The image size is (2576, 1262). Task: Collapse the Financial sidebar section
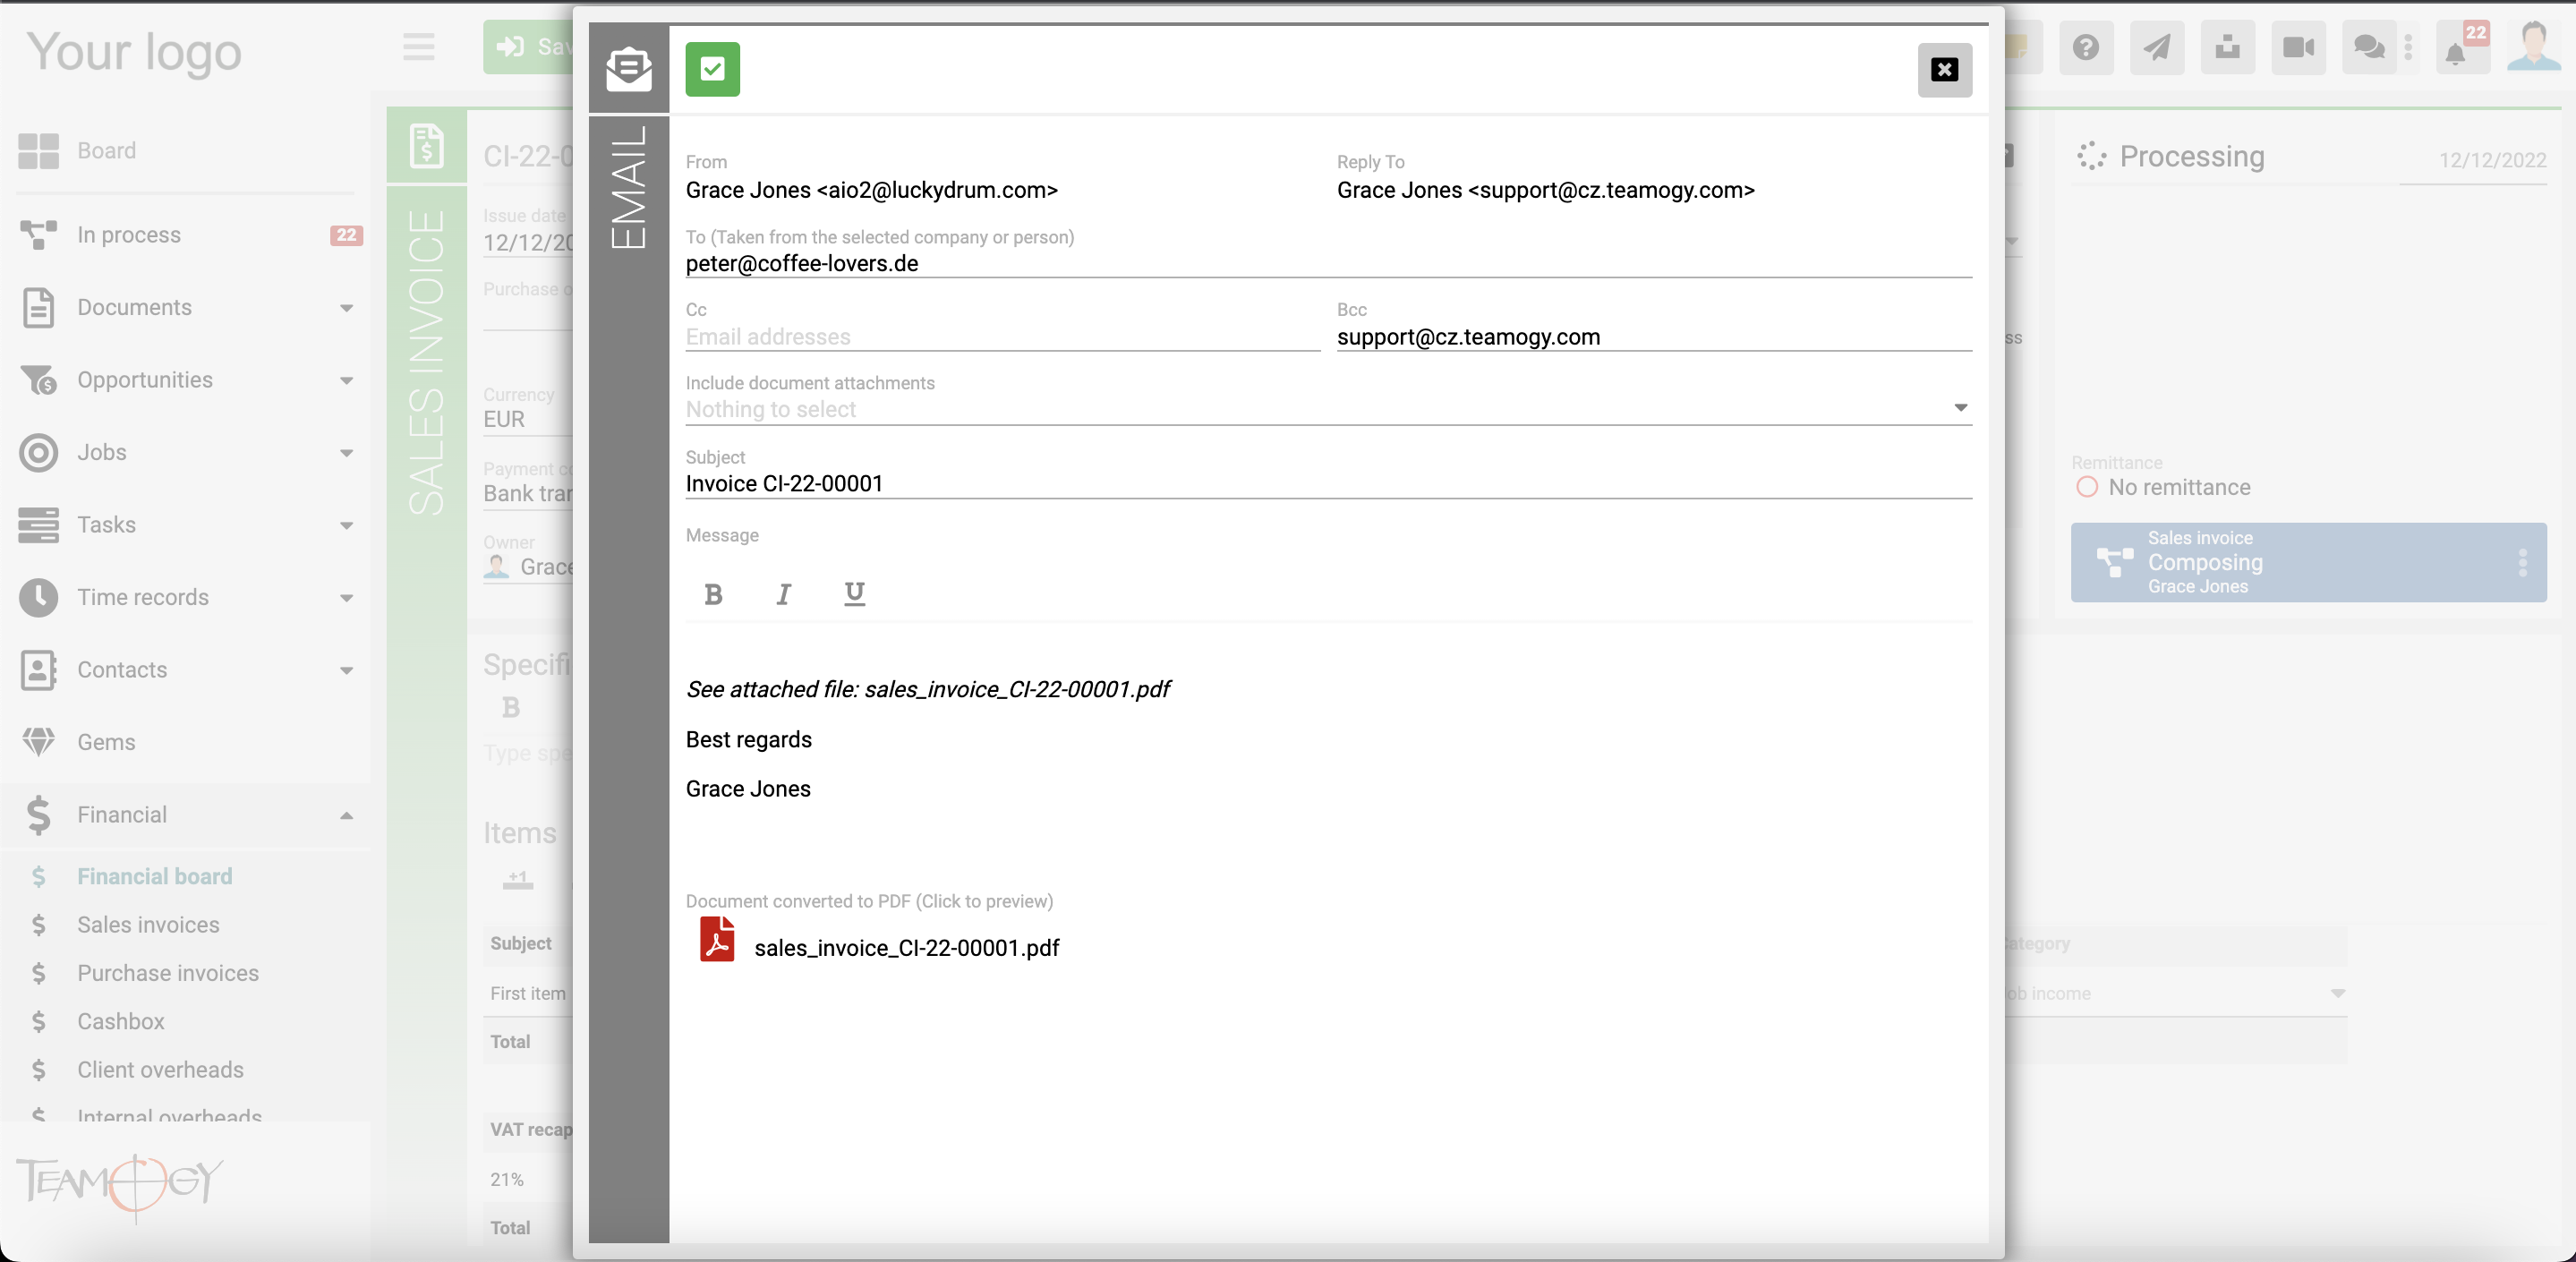(346, 815)
